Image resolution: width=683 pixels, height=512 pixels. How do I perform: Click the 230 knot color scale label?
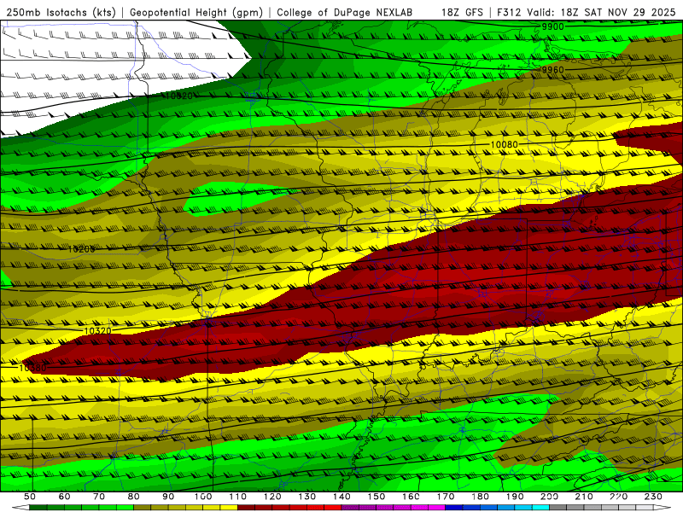click(653, 497)
